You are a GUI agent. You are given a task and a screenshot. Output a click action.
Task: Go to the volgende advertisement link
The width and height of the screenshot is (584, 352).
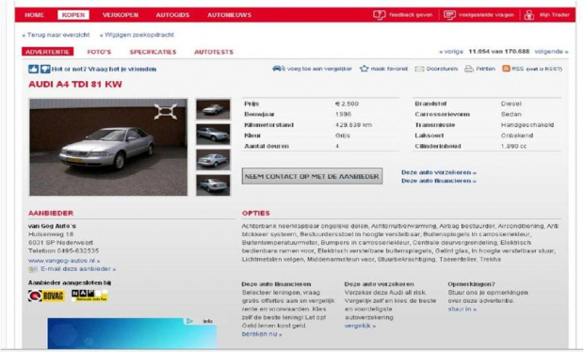point(551,52)
